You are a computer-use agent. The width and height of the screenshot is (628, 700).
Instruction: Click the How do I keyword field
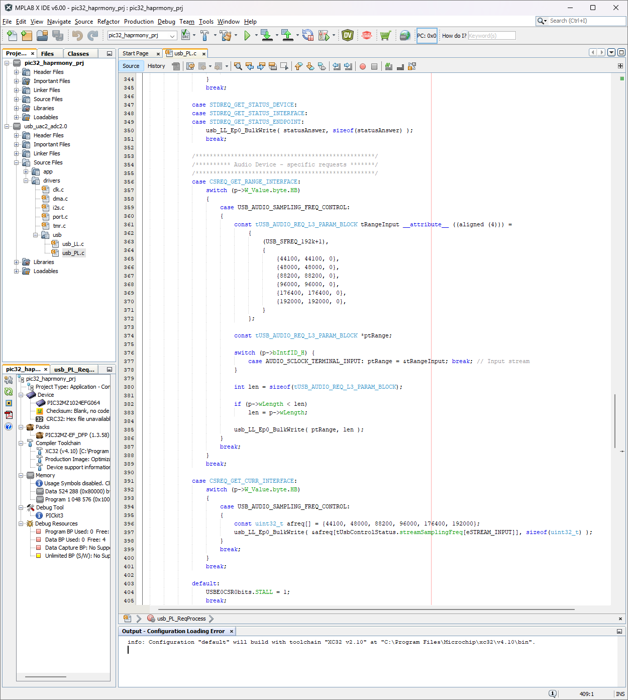coord(491,36)
